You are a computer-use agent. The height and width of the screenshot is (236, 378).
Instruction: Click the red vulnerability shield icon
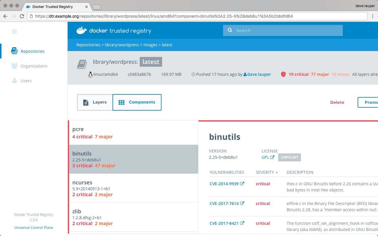tap(283, 74)
